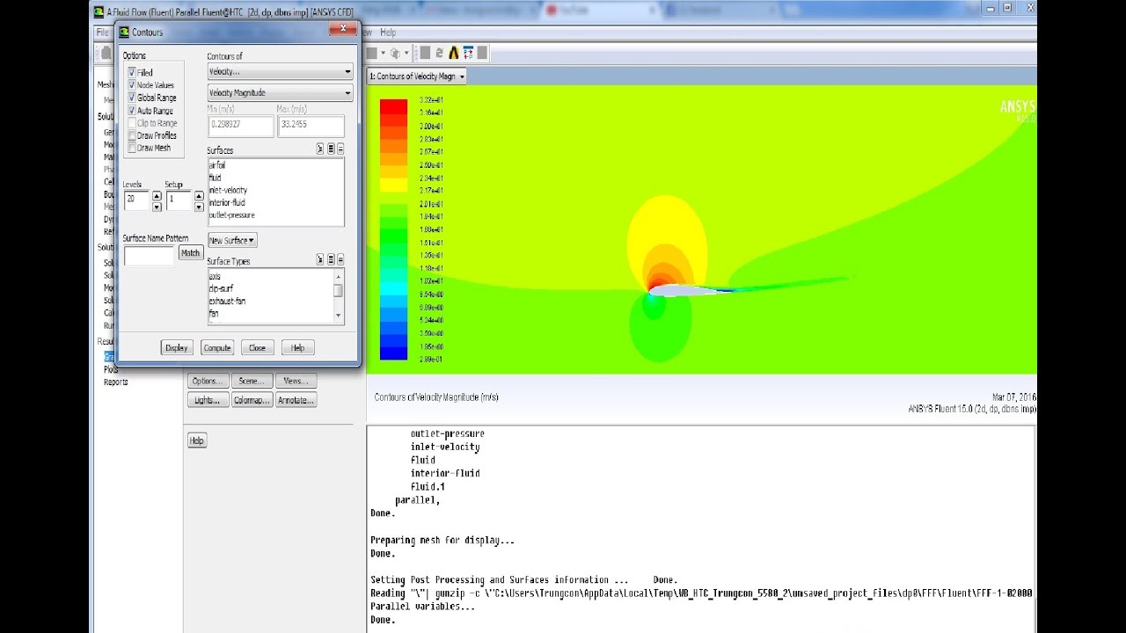Turn off the Auto Range checkbox

coord(132,110)
